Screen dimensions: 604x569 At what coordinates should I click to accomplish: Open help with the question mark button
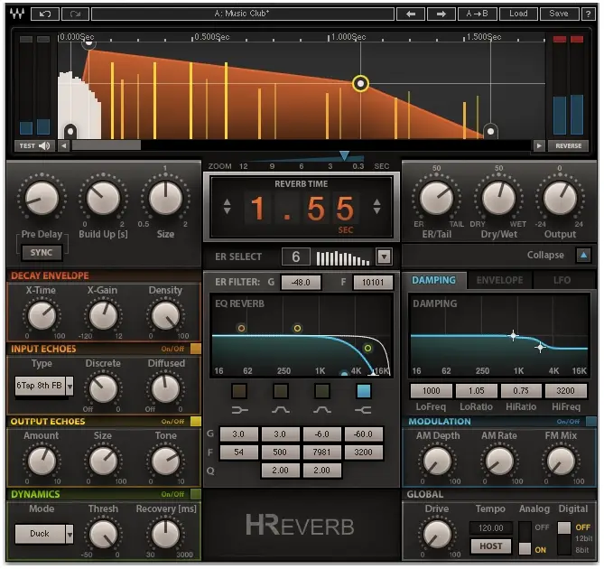coord(588,14)
